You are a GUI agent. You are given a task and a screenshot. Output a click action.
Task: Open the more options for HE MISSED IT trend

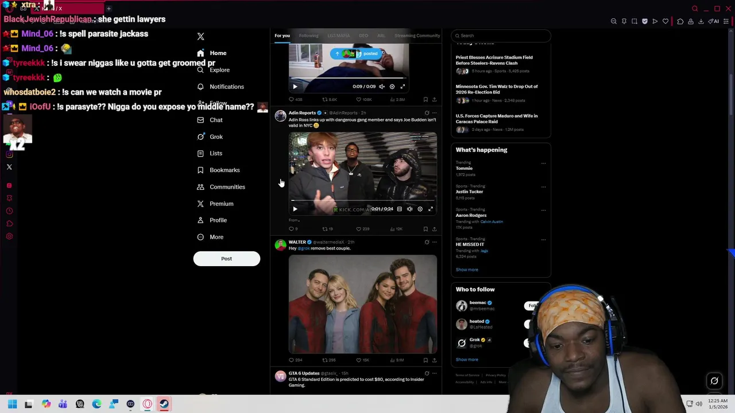pyautogui.click(x=543, y=239)
